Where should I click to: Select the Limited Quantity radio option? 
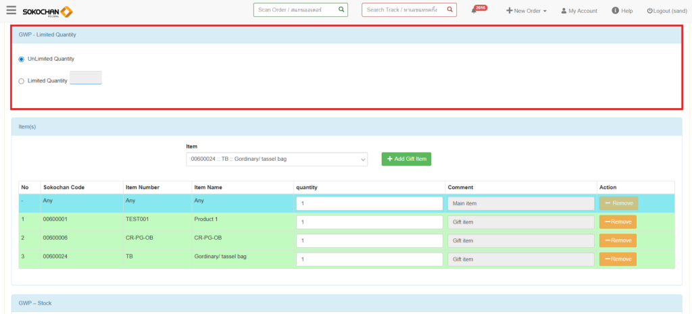coord(22,81)
